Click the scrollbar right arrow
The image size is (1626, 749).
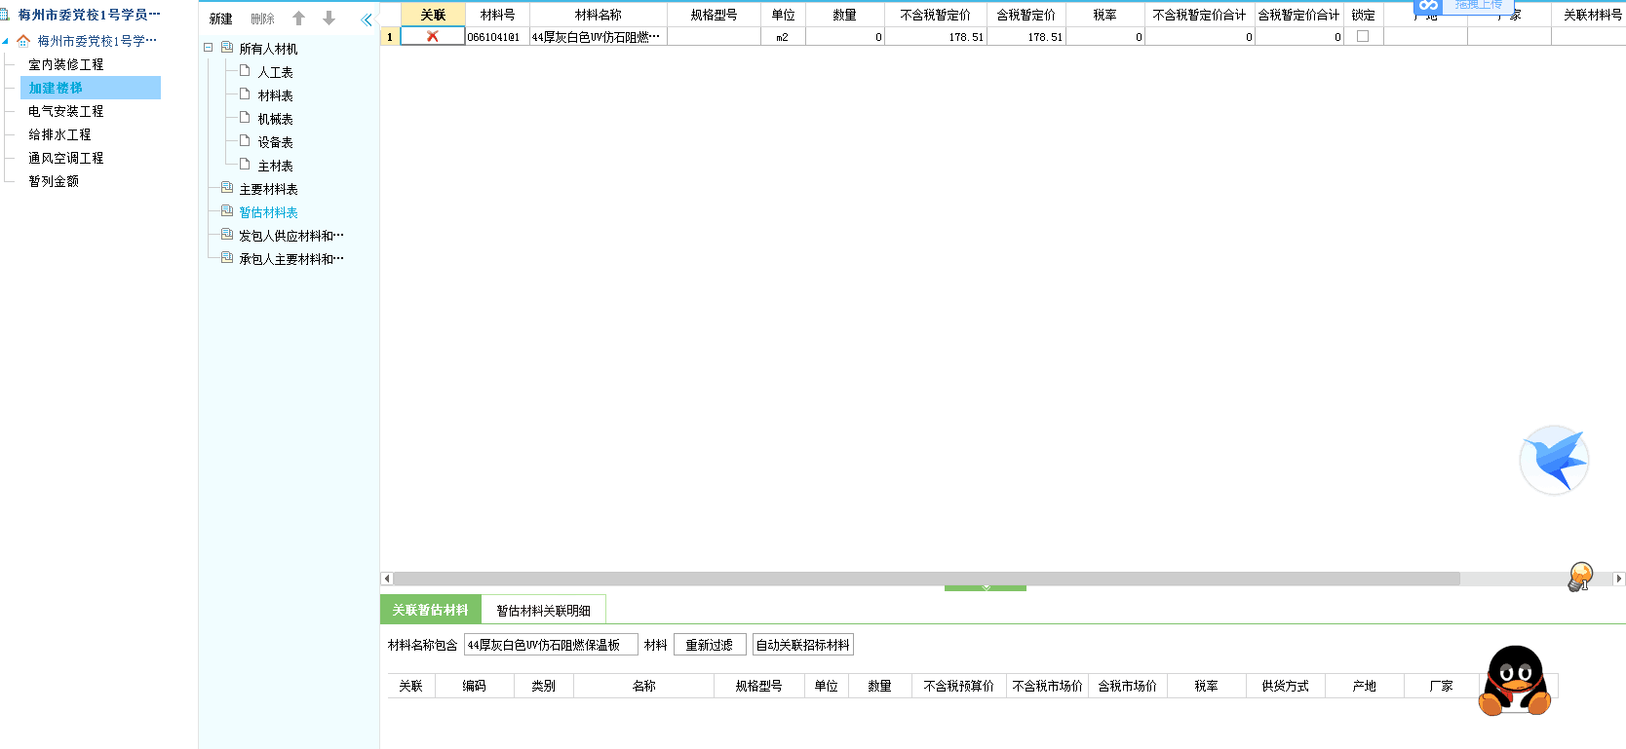click(x=1619, y=579)
